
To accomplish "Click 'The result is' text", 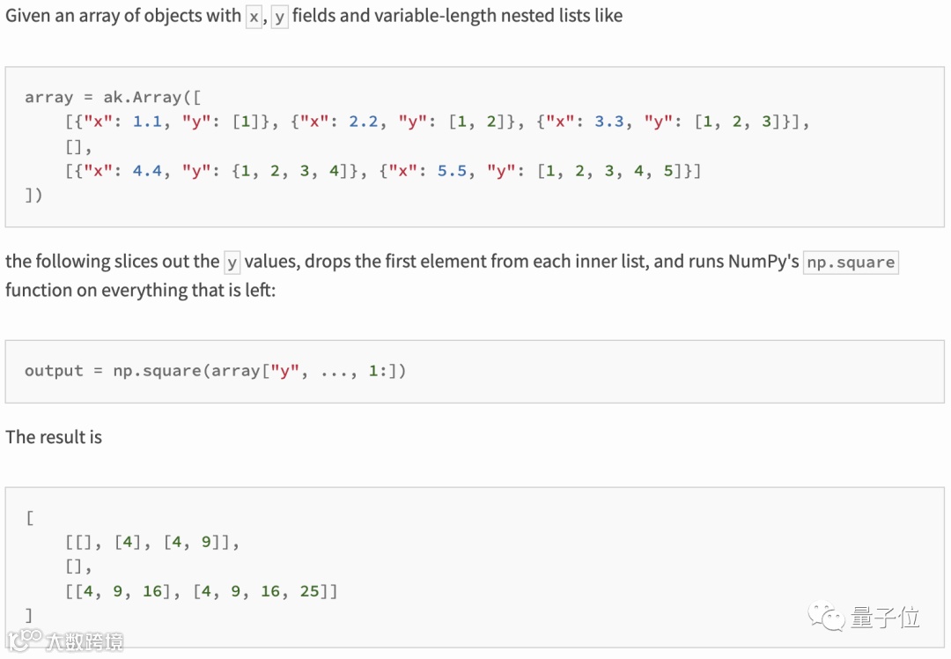I will pyautogui.click(x=54, y=437).
